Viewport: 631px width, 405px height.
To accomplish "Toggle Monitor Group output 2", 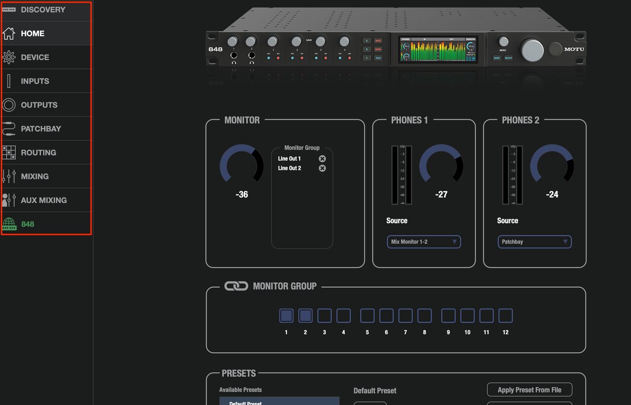I will [306, 316].
